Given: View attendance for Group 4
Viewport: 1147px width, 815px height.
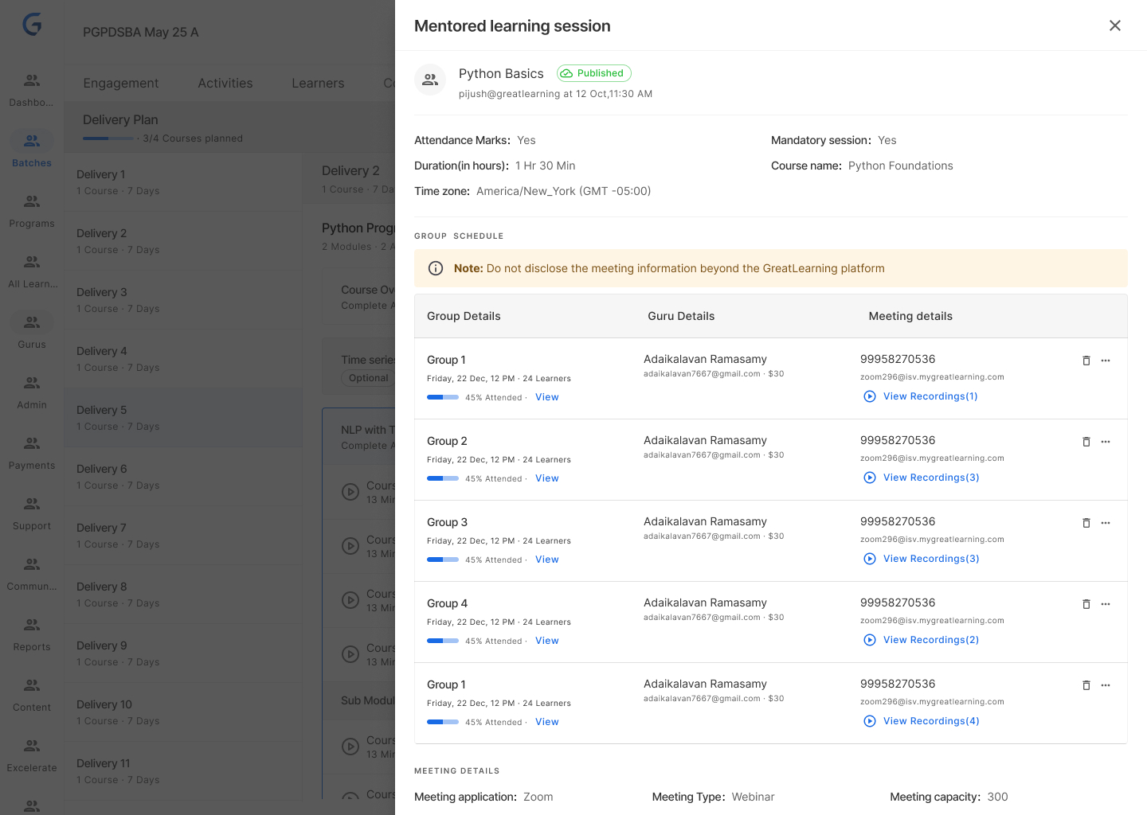Looking at the screenshot, I should 547,641.
